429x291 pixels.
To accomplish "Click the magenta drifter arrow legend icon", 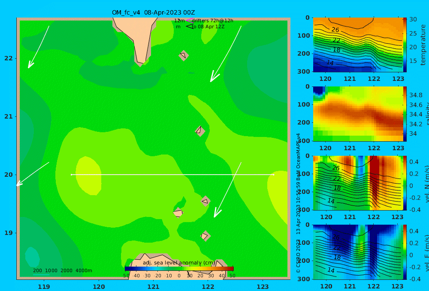I will (x=189, y=20).
